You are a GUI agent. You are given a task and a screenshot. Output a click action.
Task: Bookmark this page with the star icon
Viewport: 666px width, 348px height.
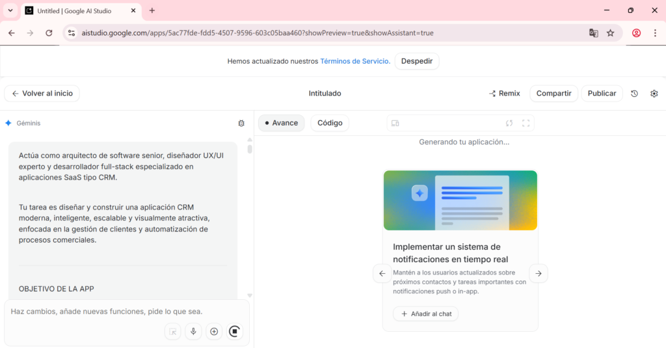click(610, 33)
